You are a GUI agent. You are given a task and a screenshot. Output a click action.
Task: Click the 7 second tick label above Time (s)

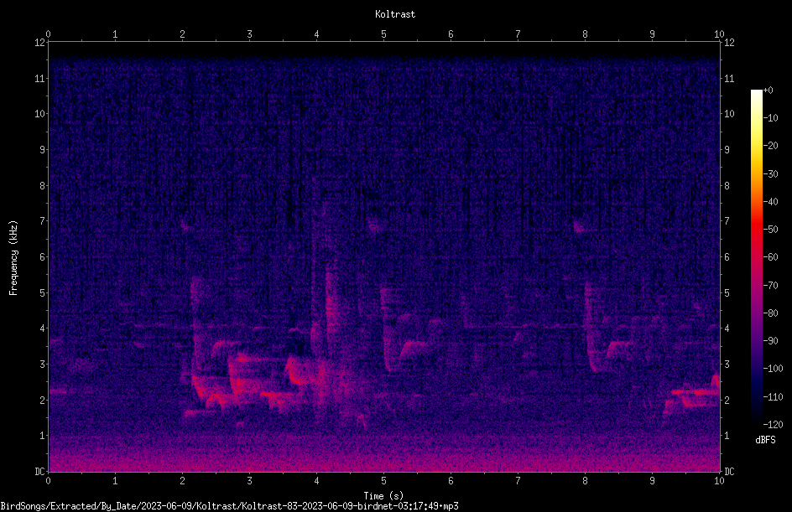518,481
